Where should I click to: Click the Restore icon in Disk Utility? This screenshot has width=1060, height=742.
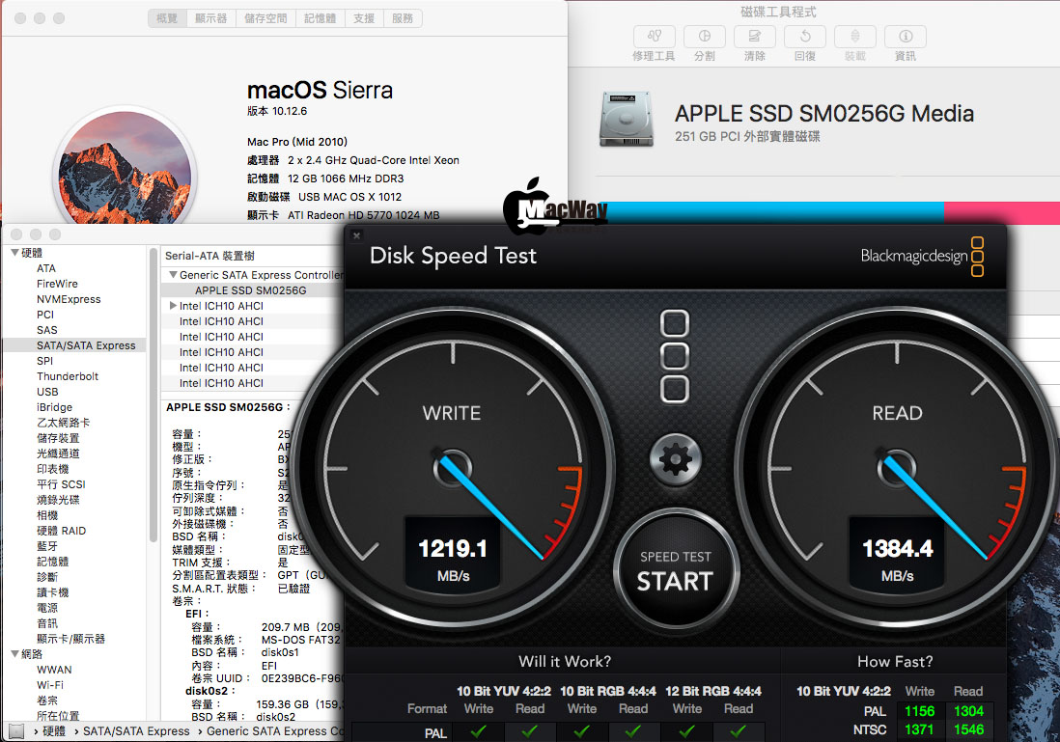point(805,37)
